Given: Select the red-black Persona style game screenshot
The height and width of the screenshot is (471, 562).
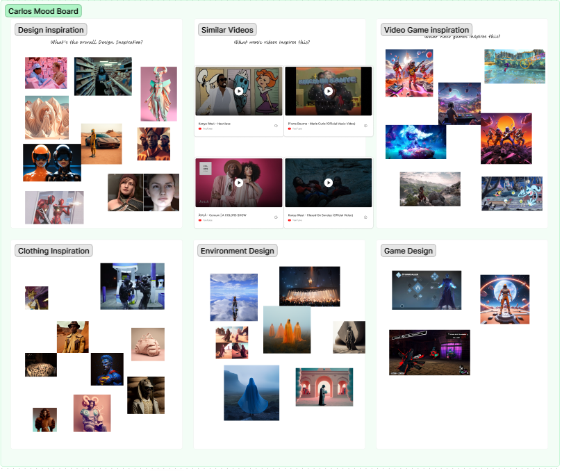Looking at the screenshot, I should point(430,353).
